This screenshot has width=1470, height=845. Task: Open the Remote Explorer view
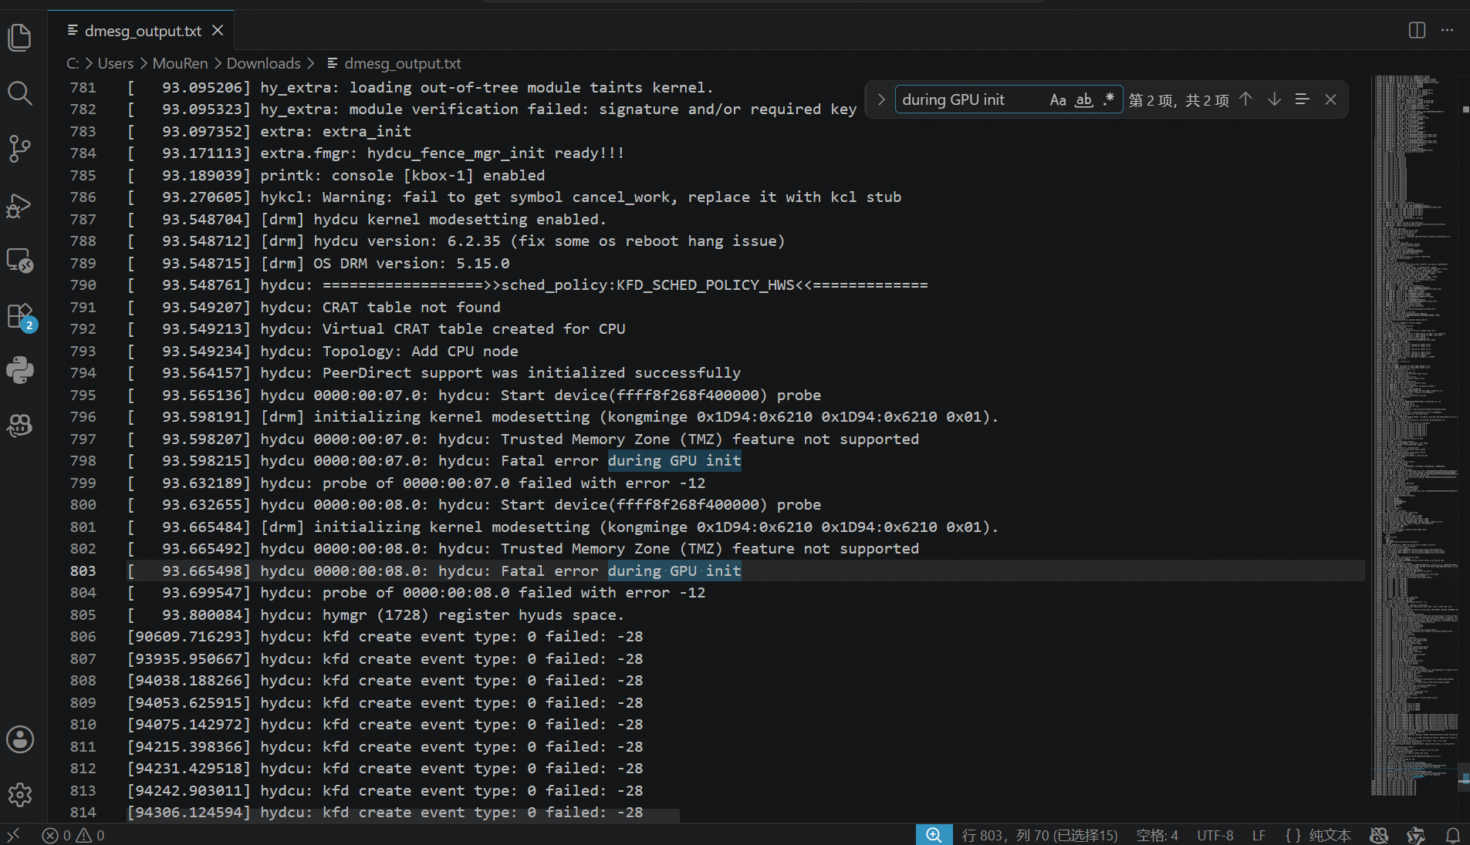tap(20, 261)
